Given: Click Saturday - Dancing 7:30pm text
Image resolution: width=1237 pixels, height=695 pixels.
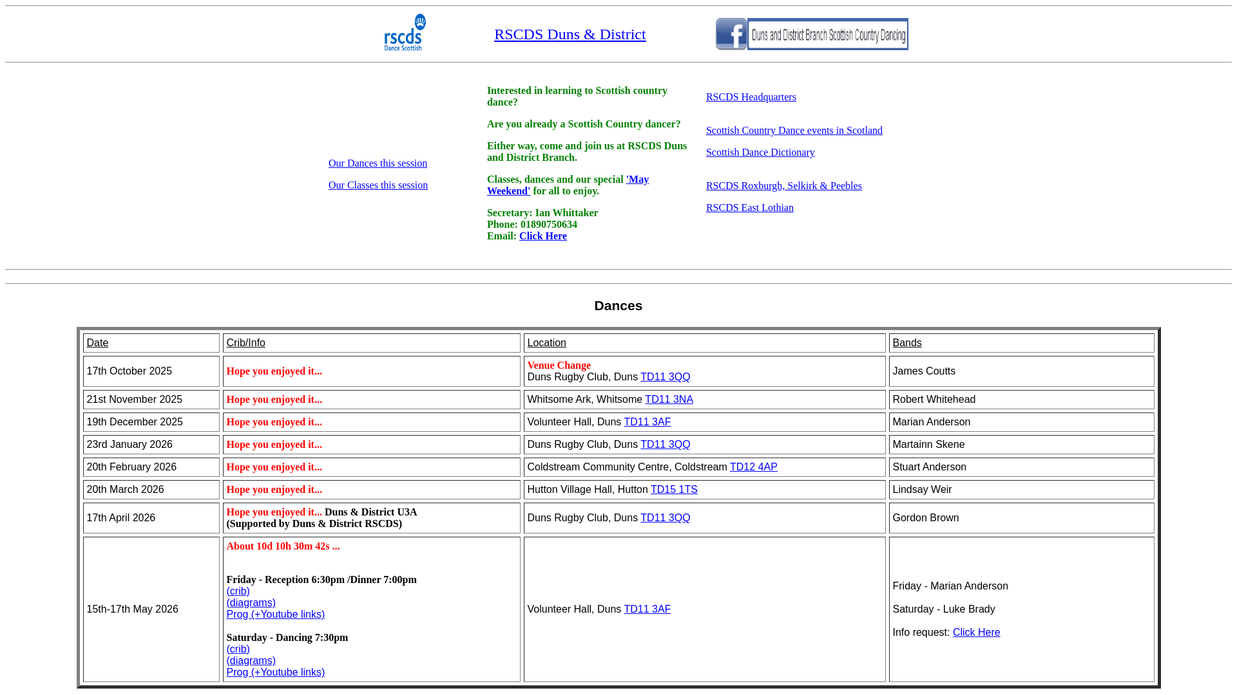Looking at the screenshot, I should click(x=287, y=638).
